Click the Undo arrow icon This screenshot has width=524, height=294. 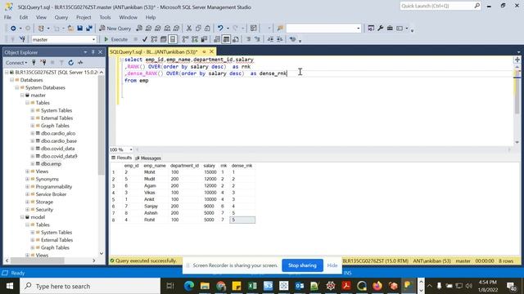pyautogui.click(x=220, y=29)
